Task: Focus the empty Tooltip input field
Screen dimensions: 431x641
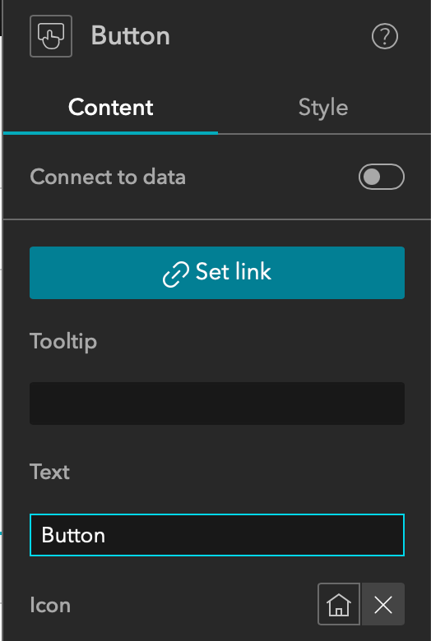Action: [x=217, y=404]
